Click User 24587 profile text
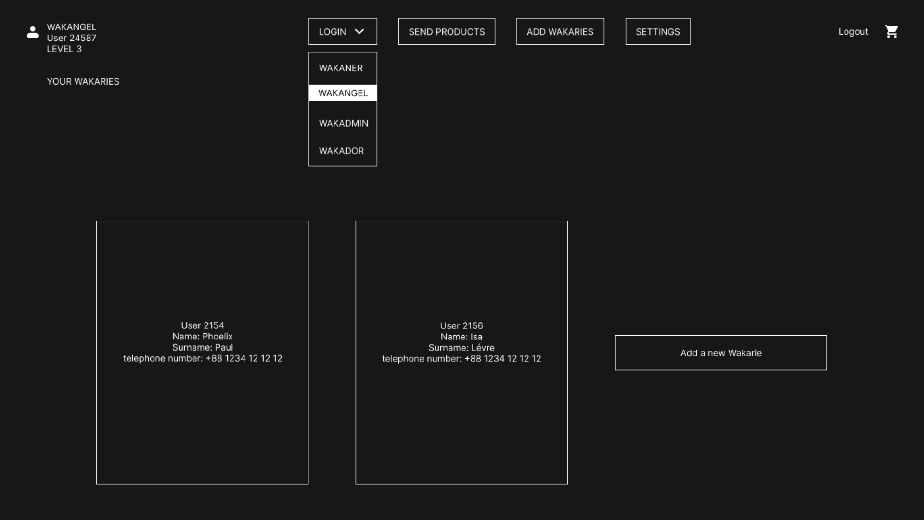The width and height of the screenshot is (924, 520). click(71, 38)
